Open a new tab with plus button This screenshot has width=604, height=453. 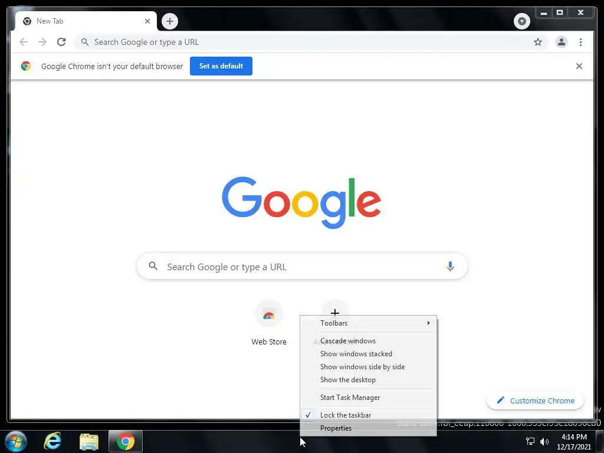coord(170,21)
